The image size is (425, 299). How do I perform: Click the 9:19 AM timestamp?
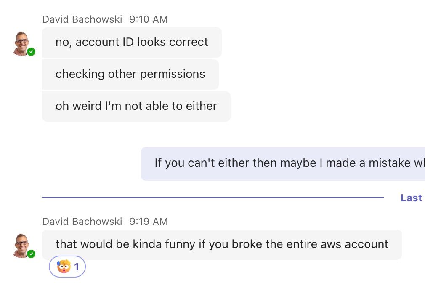tap(148, 222)
